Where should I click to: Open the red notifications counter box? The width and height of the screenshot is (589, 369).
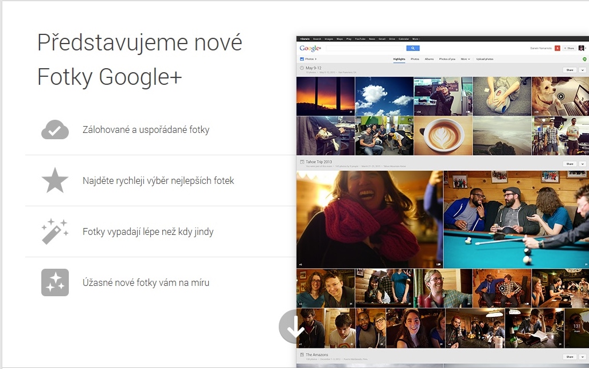coord(557,48)
